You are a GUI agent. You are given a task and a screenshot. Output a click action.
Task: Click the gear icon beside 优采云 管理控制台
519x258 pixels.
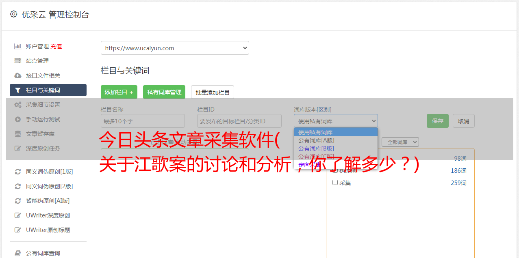[x=13, y=14]
